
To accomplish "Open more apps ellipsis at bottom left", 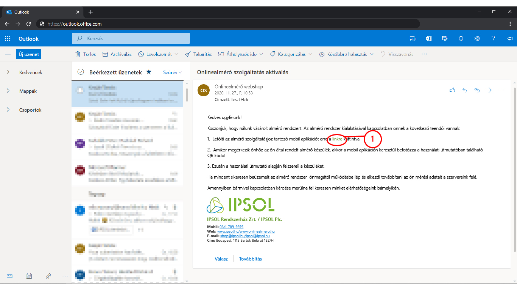I will click(x=65, y=276).
